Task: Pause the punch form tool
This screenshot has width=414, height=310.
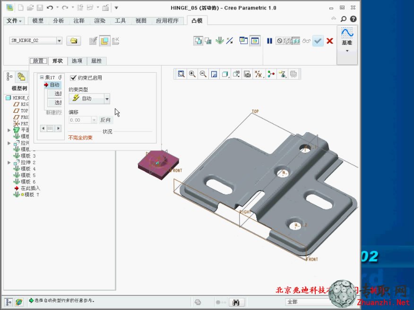Action: tap(269, 41)
